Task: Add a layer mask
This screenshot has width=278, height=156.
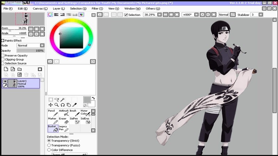Action: pos(40,69)
